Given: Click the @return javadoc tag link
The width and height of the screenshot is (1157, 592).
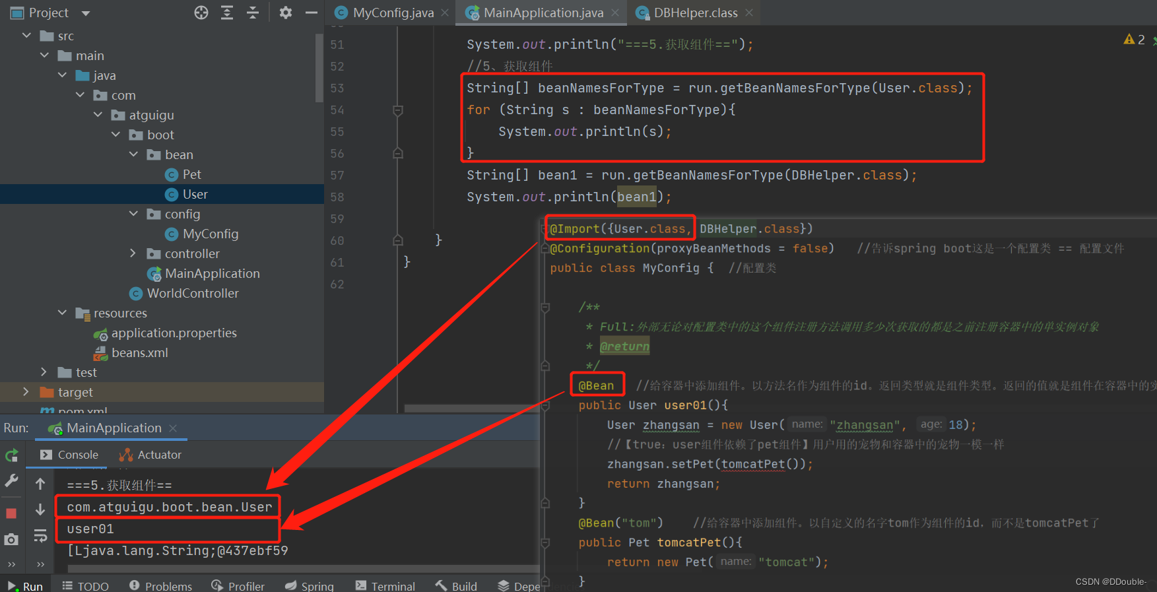Looking at the screenshot, I should tap(624, 346).
